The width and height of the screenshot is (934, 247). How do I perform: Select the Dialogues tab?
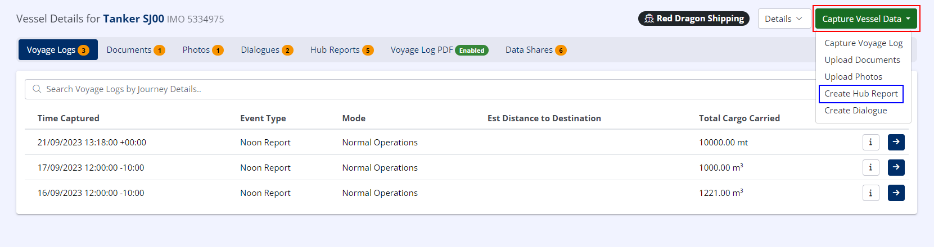267,50
